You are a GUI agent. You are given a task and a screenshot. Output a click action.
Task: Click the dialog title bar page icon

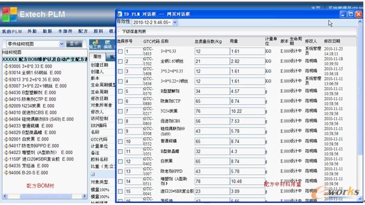pyautogui.click(x=119, y=14)
